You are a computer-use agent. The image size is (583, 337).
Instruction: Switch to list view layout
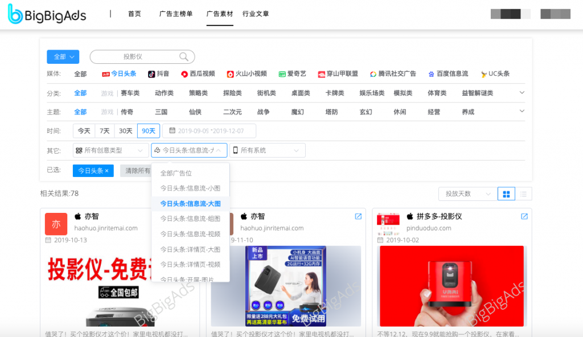524,194
